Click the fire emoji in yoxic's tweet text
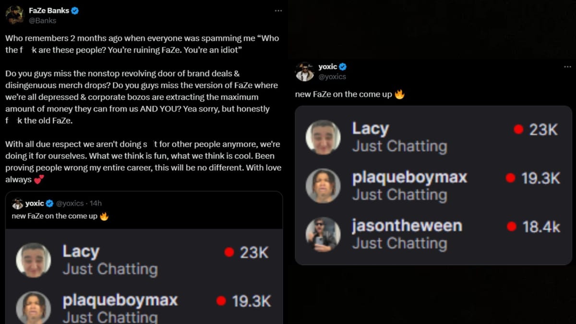Image resolution: width=576 pixels, height=324 pixels. click(x=400, y=94)
